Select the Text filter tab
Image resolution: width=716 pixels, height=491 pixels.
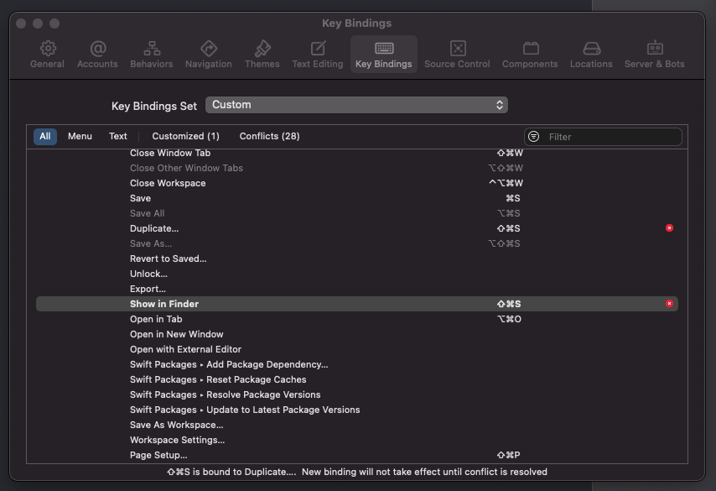(118, 136)
